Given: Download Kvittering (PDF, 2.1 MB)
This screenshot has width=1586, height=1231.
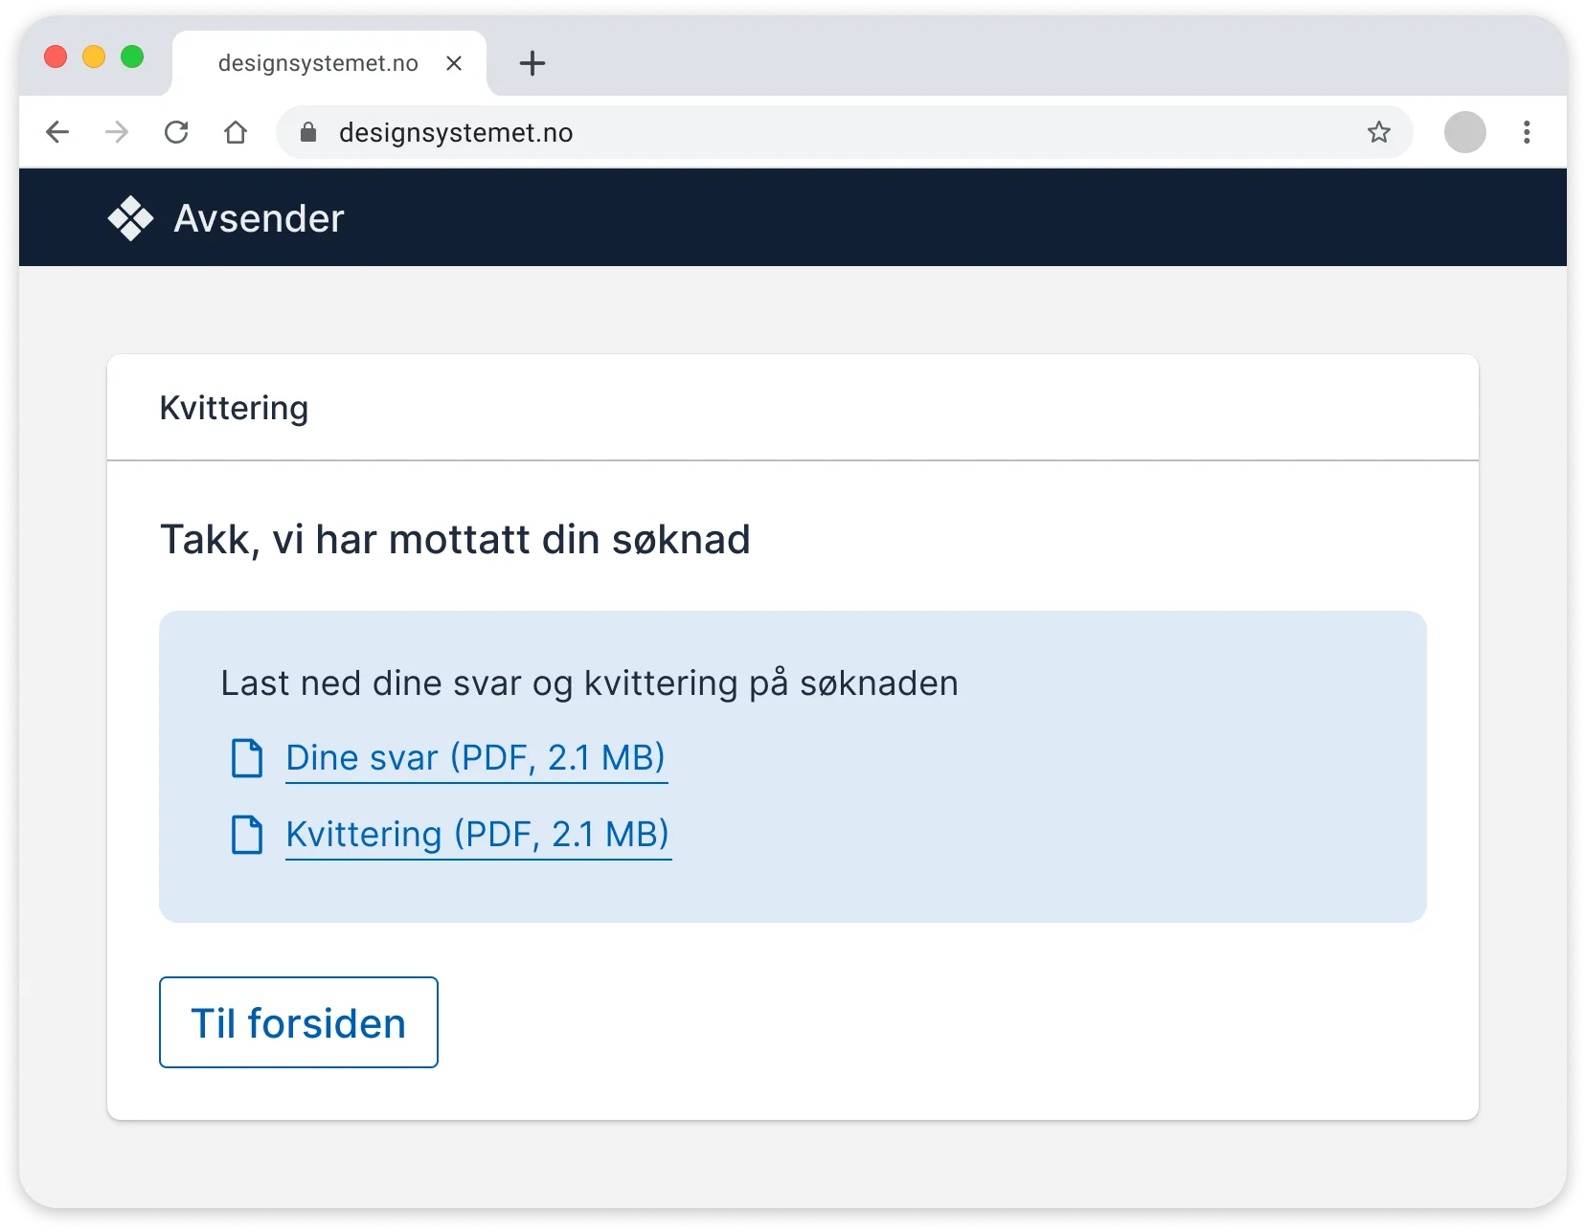Looking at the screenshot, I should coord(478,836).
